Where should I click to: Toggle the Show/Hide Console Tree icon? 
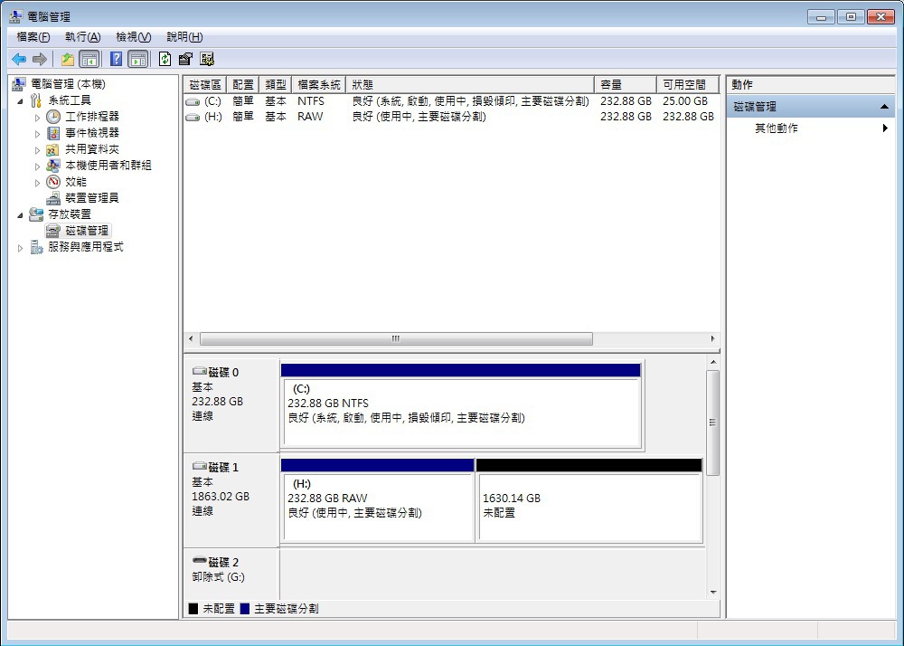click(89, 59)
